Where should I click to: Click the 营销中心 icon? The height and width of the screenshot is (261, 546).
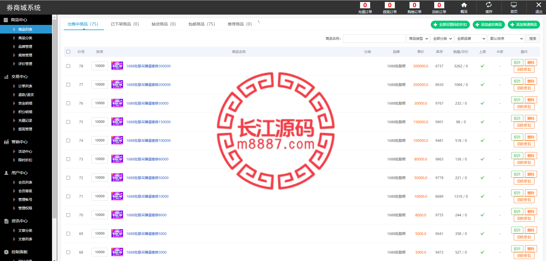[x=6, y=142]
